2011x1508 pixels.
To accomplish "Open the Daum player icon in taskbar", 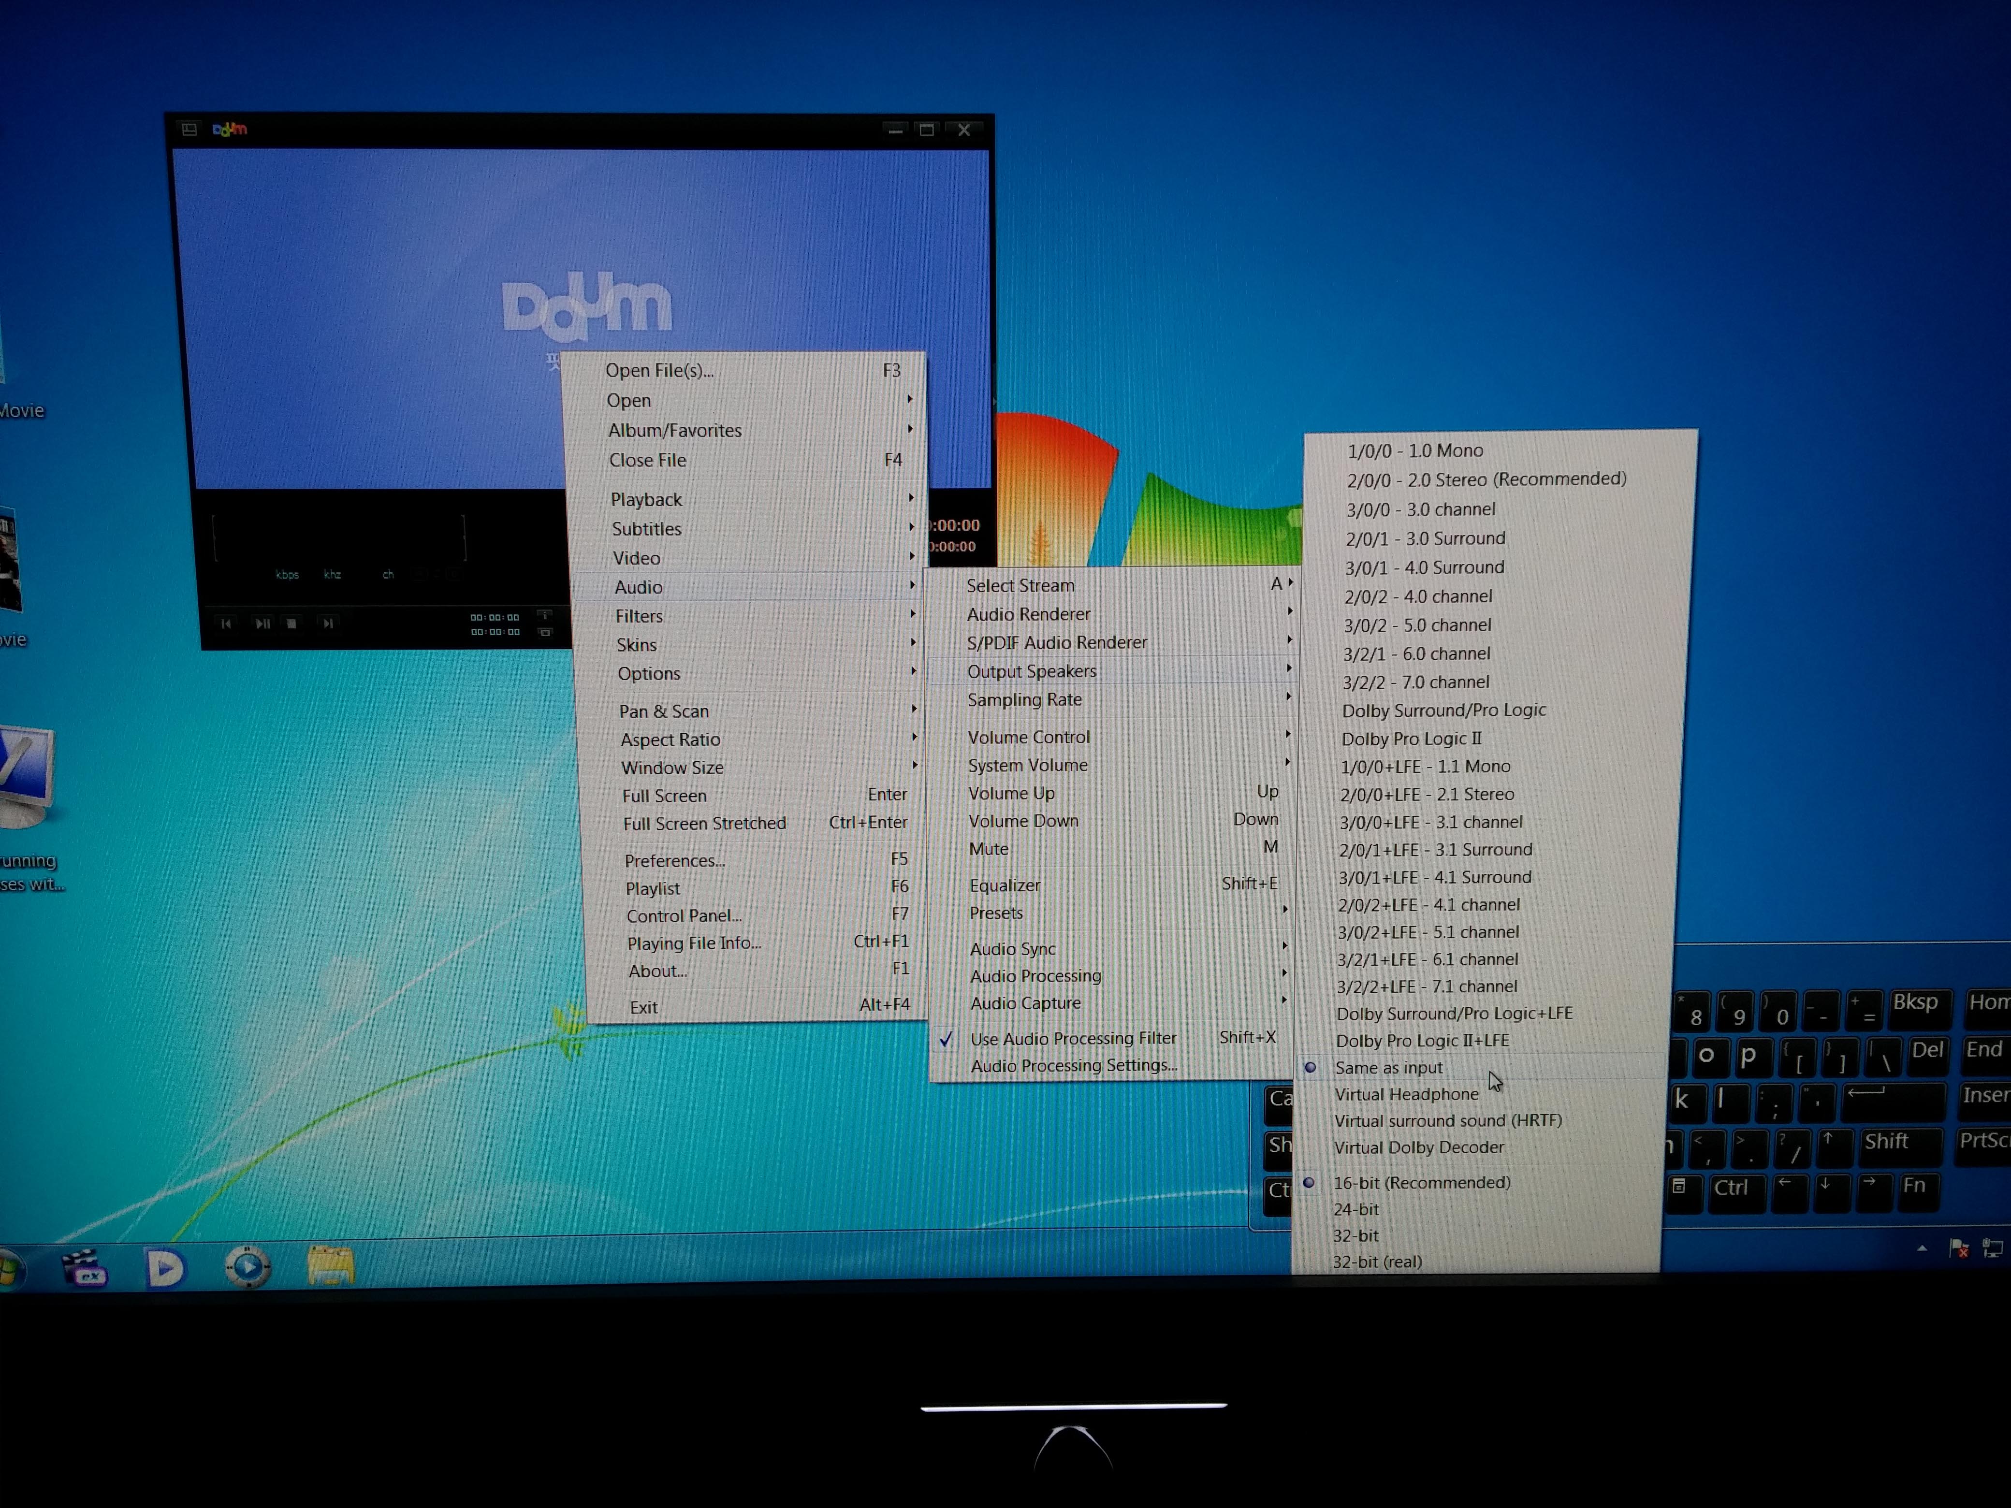I will click(x=164, y=1268).
